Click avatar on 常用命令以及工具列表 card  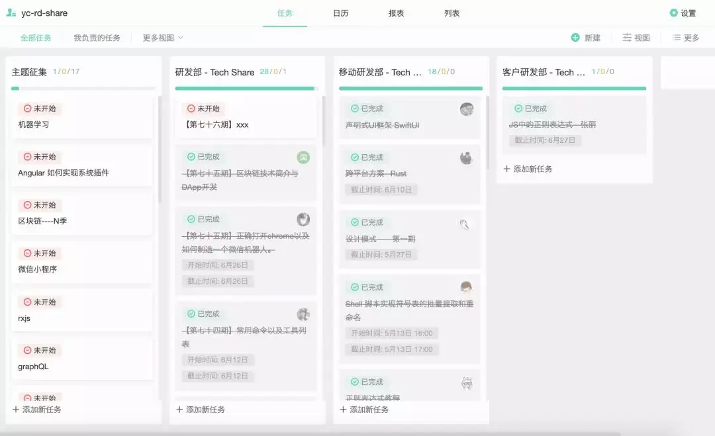(303, 314)
